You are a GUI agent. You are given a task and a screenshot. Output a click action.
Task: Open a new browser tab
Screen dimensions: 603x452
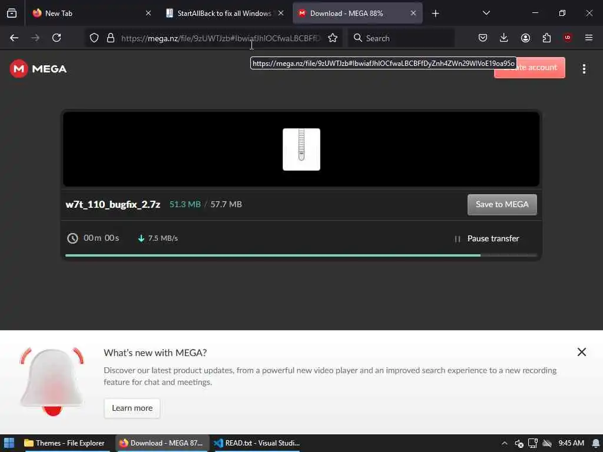(435, 14)
